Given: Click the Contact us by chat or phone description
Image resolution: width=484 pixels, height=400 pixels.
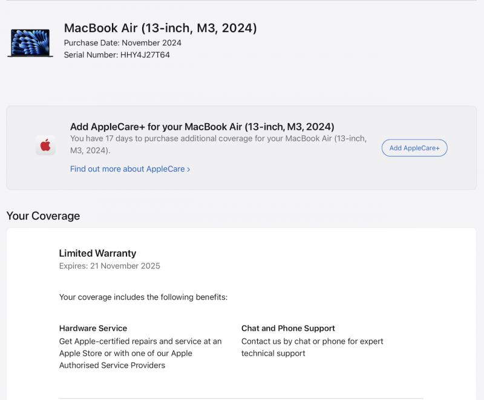Looking at the screenshot, I should click(x=312, y=347).
